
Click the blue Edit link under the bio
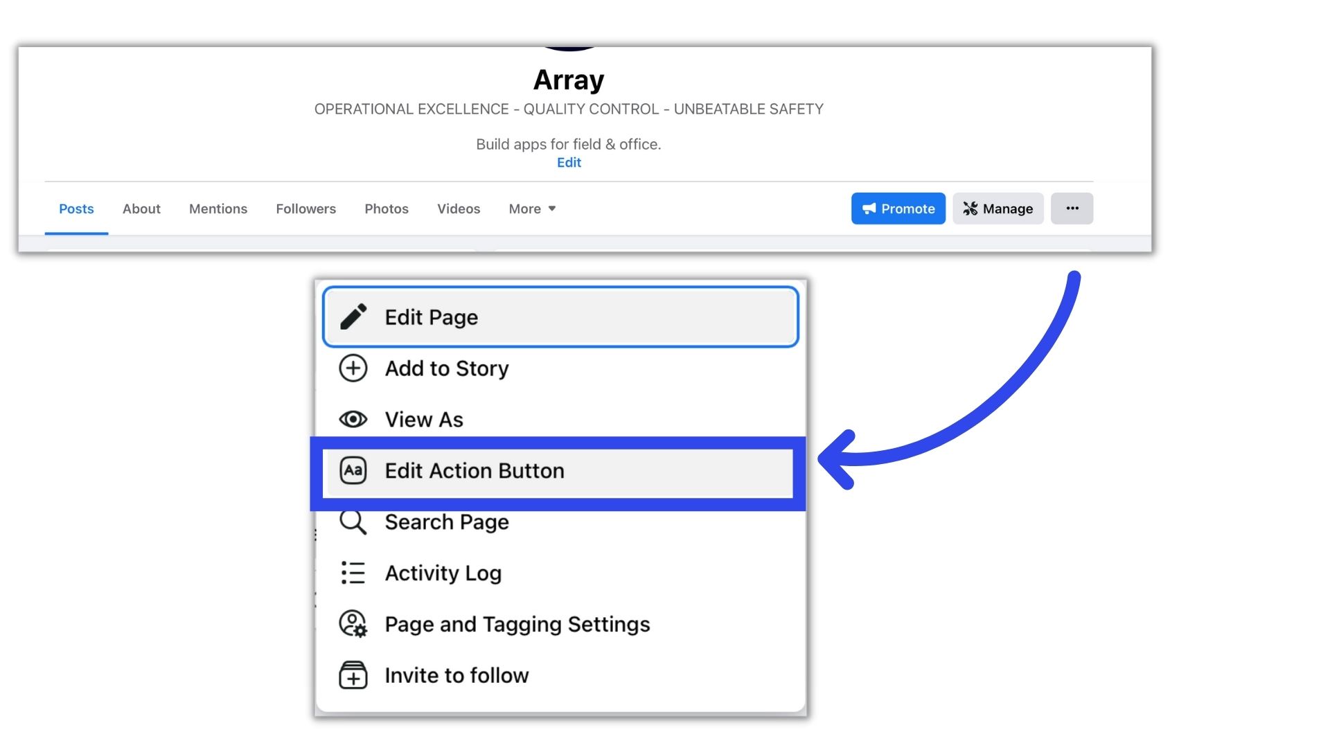[x=569, y=162]
